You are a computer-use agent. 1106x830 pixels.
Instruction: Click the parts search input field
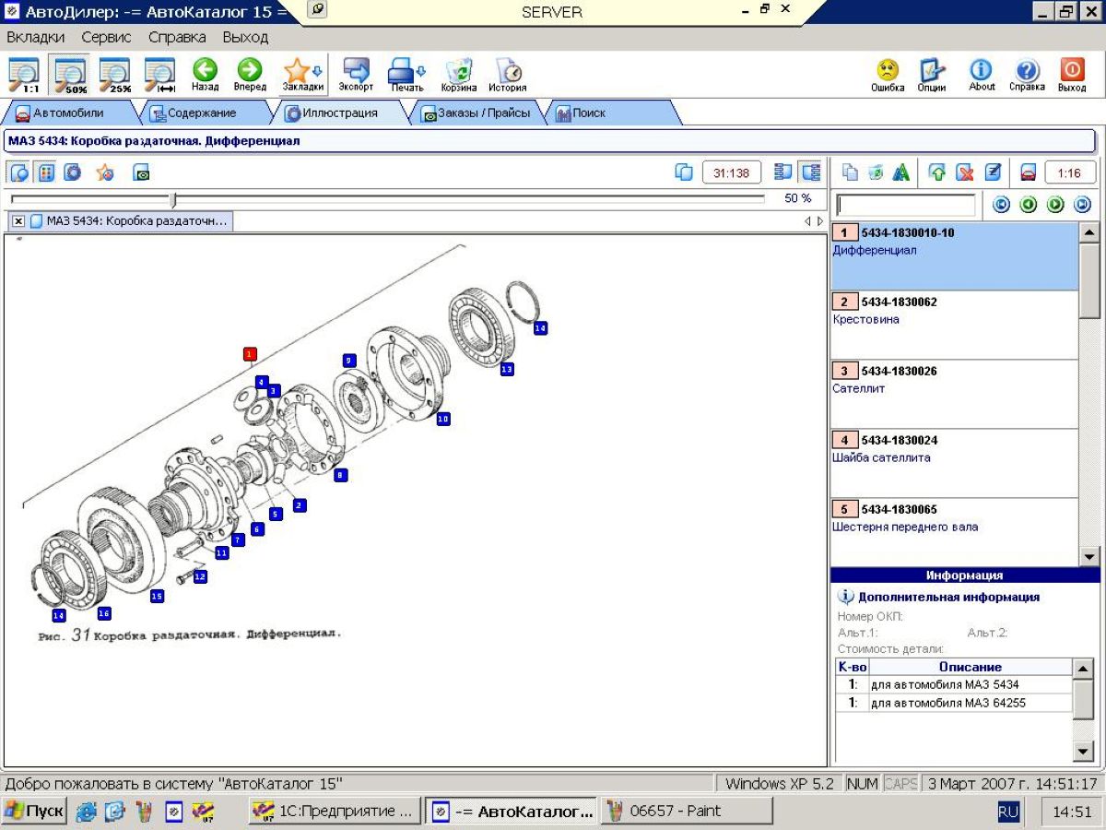[905, 205]
